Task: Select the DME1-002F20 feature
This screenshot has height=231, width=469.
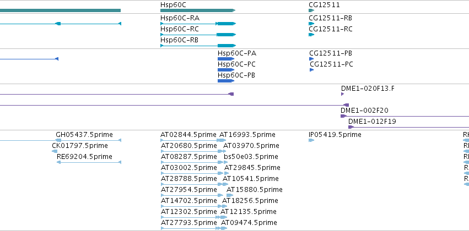Action: click(x=405, y=116)
